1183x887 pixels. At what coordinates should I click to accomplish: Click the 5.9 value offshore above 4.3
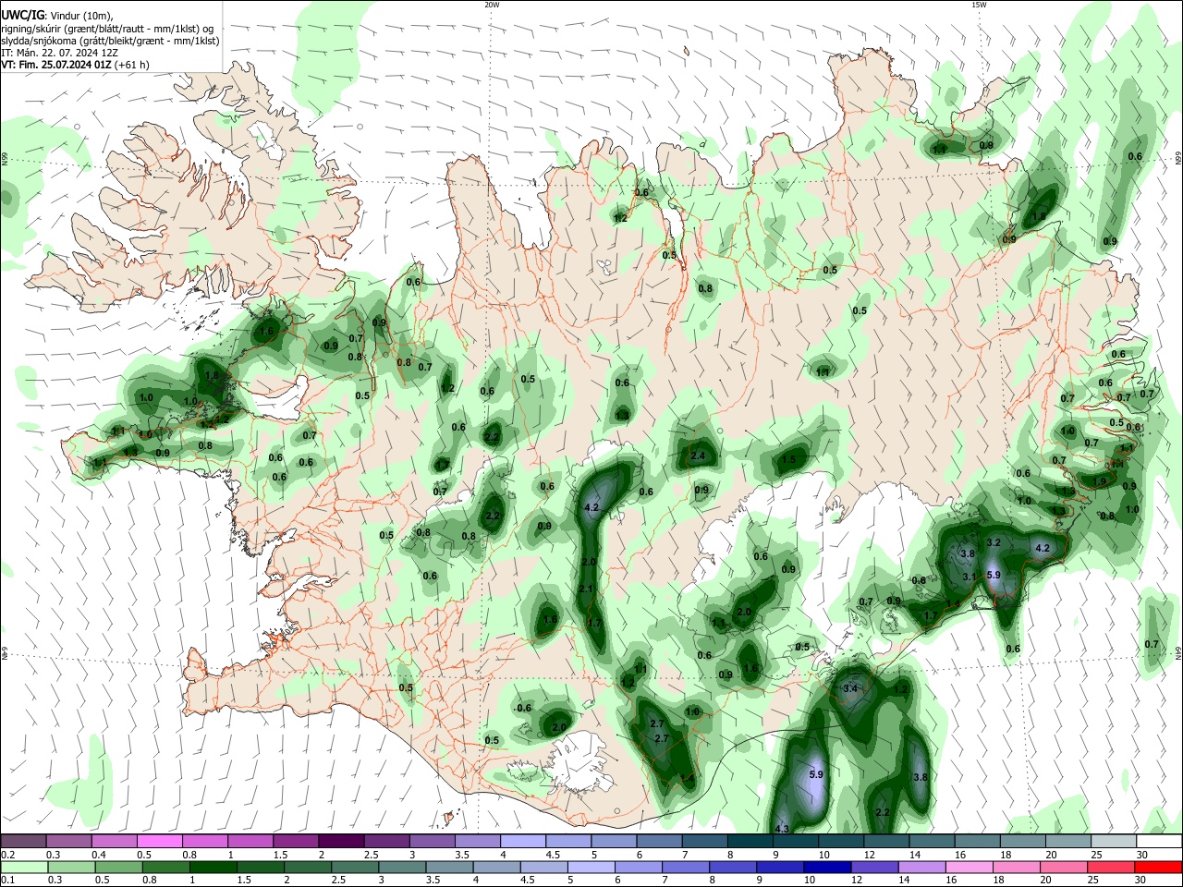coord(816,774)
